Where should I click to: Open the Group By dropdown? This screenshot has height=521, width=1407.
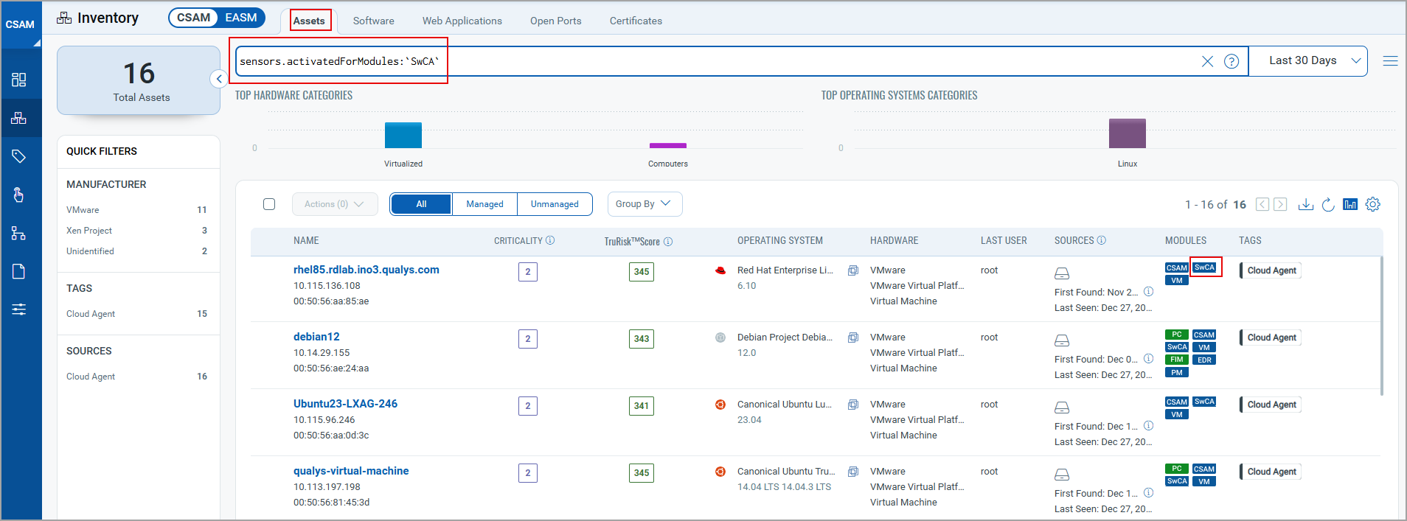[645, 204]
